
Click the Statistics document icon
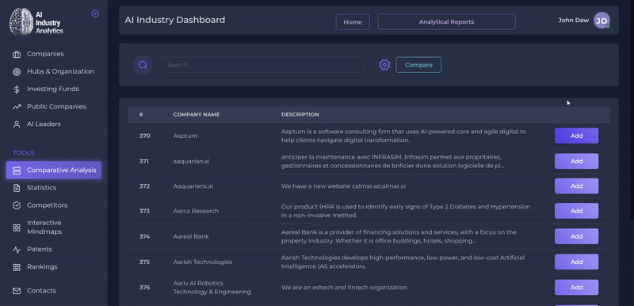17,188
